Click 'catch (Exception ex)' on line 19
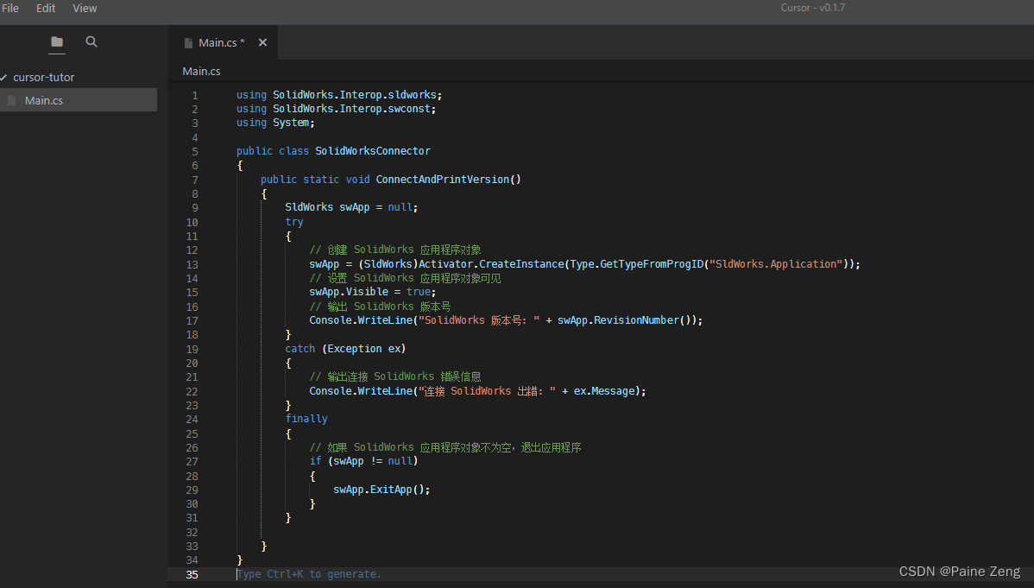This screenshot has height=588, width=1034. click(345, 349)
